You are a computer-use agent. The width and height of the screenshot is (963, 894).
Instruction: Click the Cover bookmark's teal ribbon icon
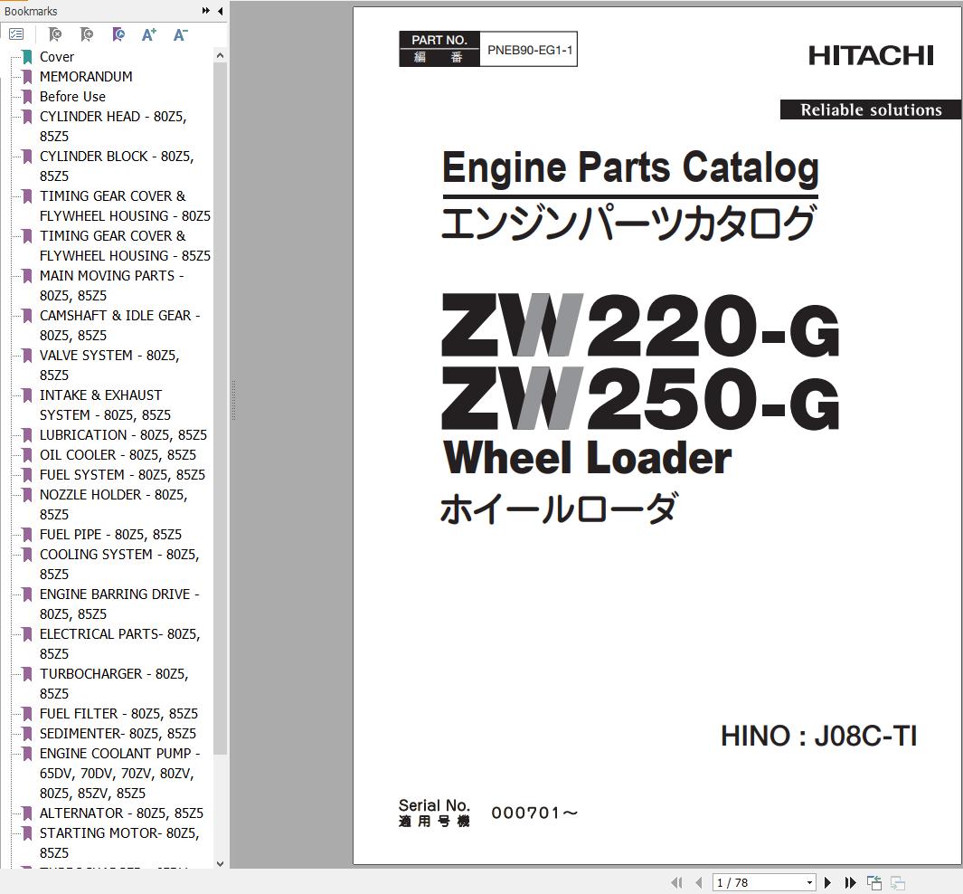point(27,56)
